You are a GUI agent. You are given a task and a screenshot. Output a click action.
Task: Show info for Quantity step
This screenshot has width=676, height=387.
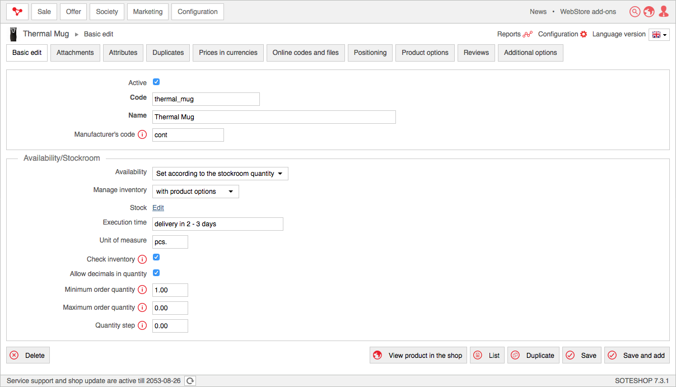142,325
